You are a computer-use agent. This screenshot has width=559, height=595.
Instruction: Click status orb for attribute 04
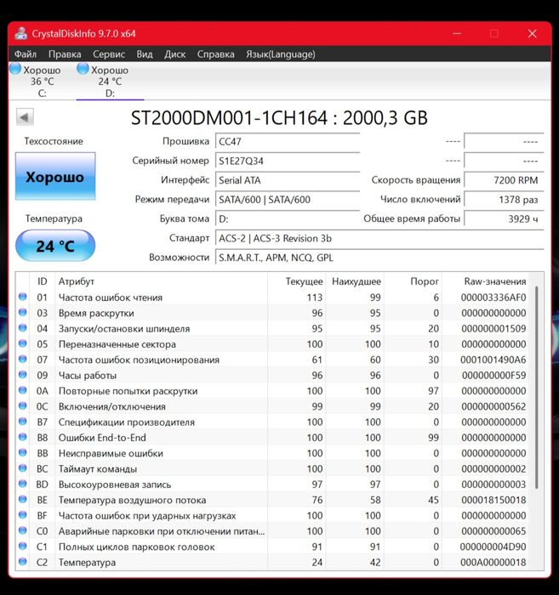22,327
